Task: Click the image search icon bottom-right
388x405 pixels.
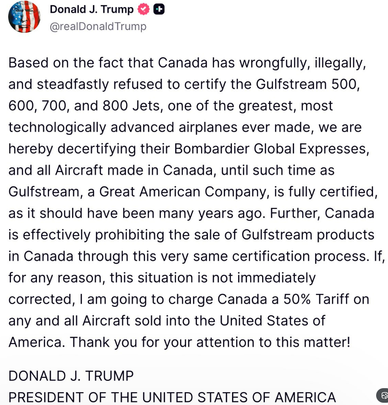Action: (x=383, y=395)
